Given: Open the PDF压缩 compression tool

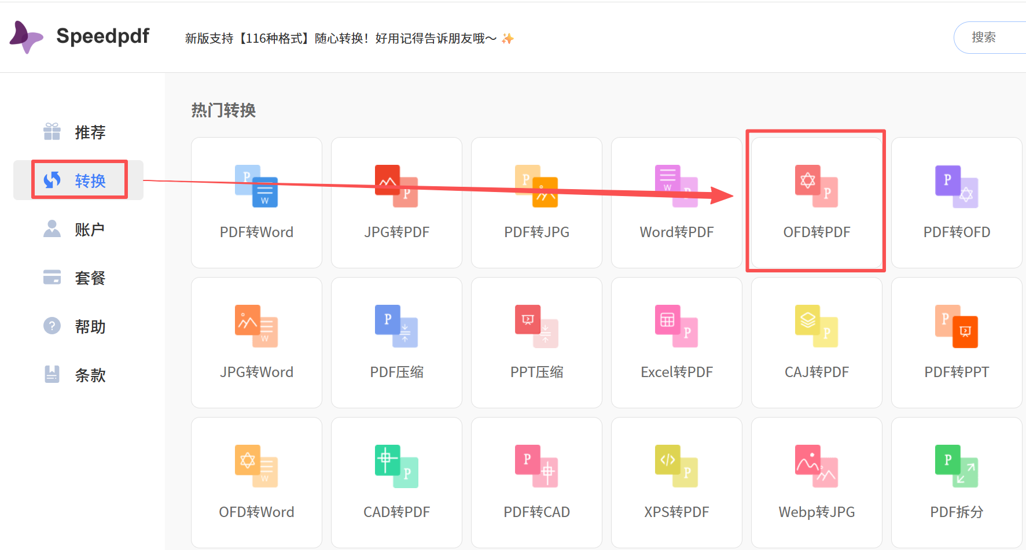Looking at the screenshot, I should pyautogui.click(x=396, y=342).
